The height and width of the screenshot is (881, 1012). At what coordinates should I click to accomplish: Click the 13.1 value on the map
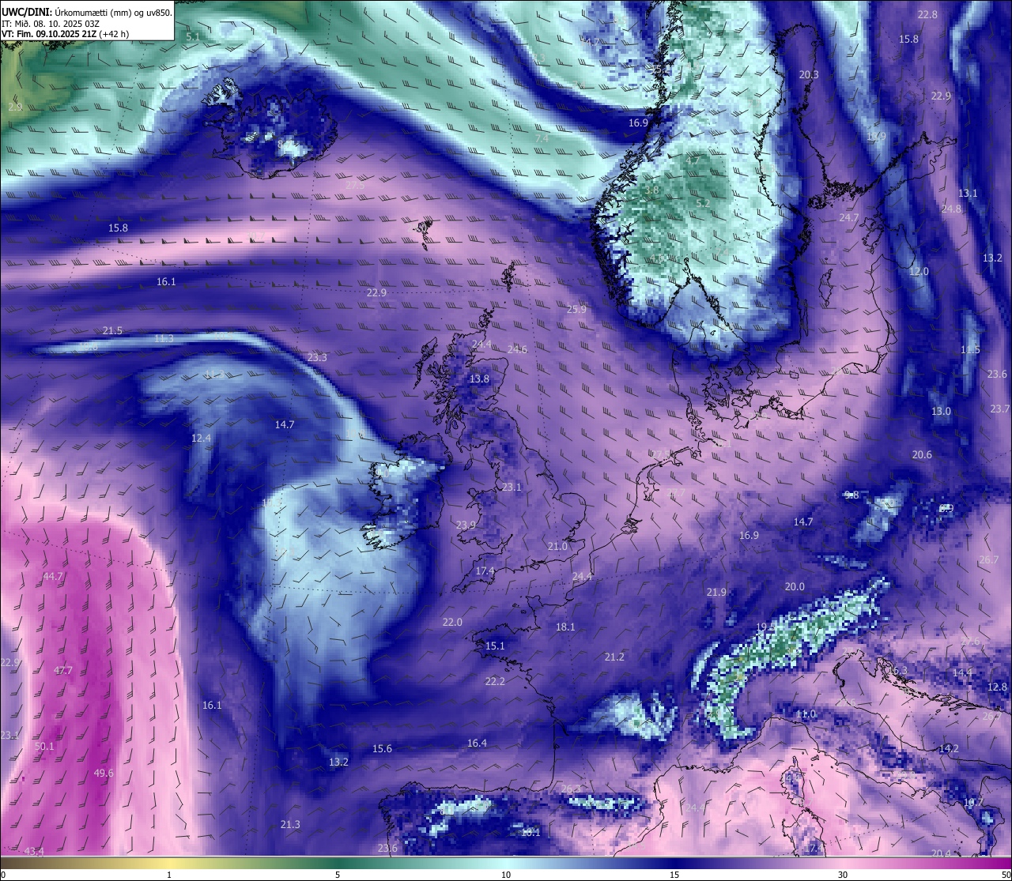[x=968, y=194]
